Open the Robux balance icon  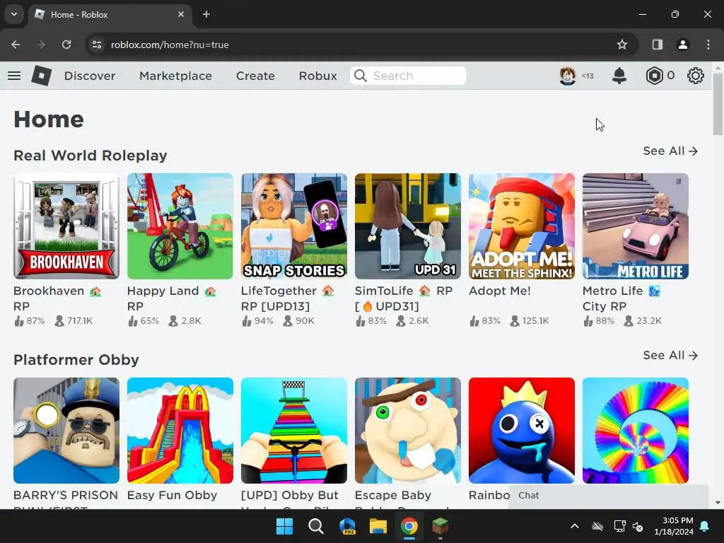[x=654, y=76]
